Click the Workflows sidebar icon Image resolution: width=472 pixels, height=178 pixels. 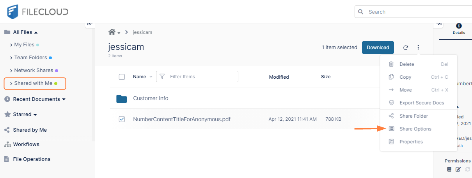coord(7,145)
